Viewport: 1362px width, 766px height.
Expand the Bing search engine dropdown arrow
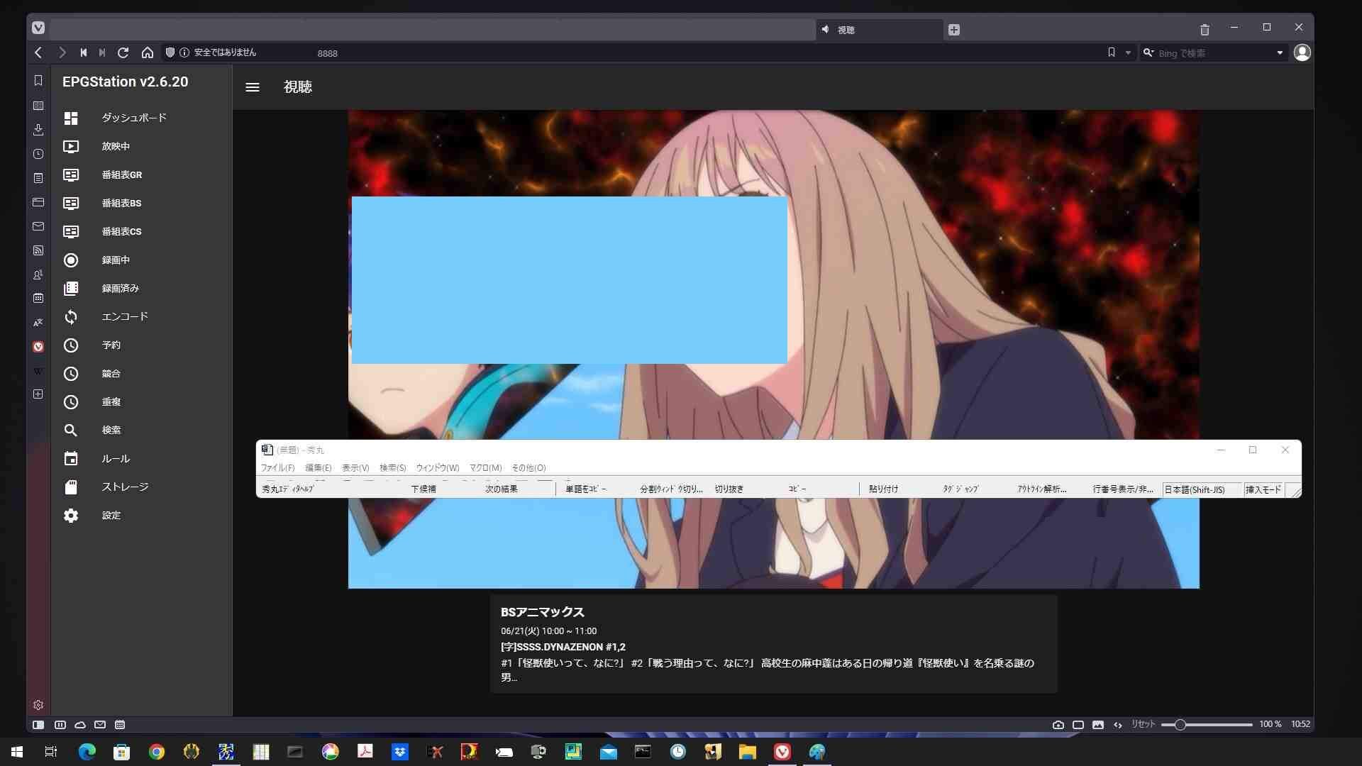pyautogui.click(x=1280, y=52)
